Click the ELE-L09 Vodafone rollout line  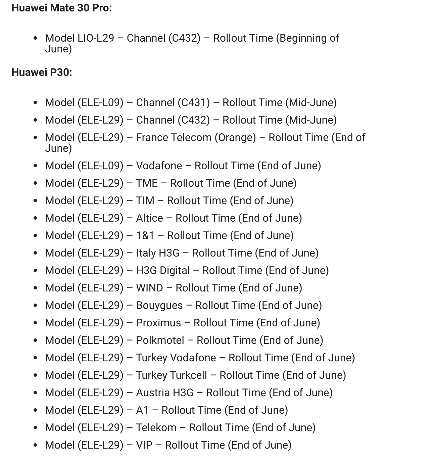(183, 166)
